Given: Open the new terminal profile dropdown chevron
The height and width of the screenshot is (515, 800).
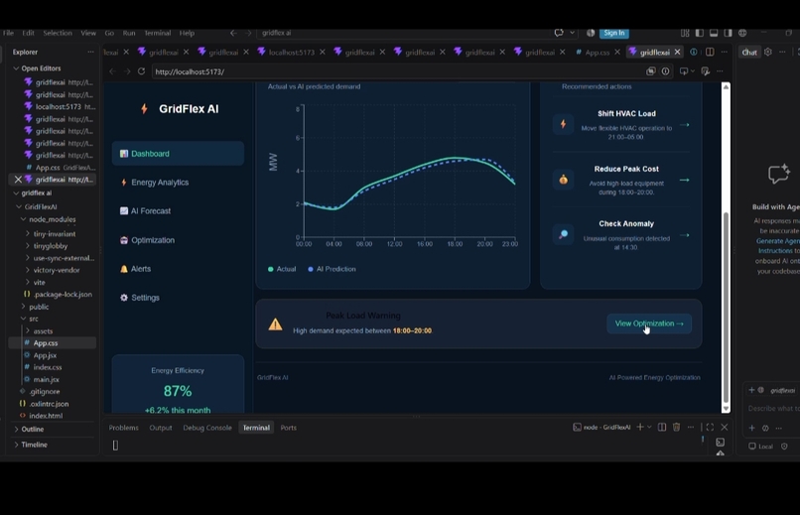Looking at the screenshot, I should click(649, 428).
